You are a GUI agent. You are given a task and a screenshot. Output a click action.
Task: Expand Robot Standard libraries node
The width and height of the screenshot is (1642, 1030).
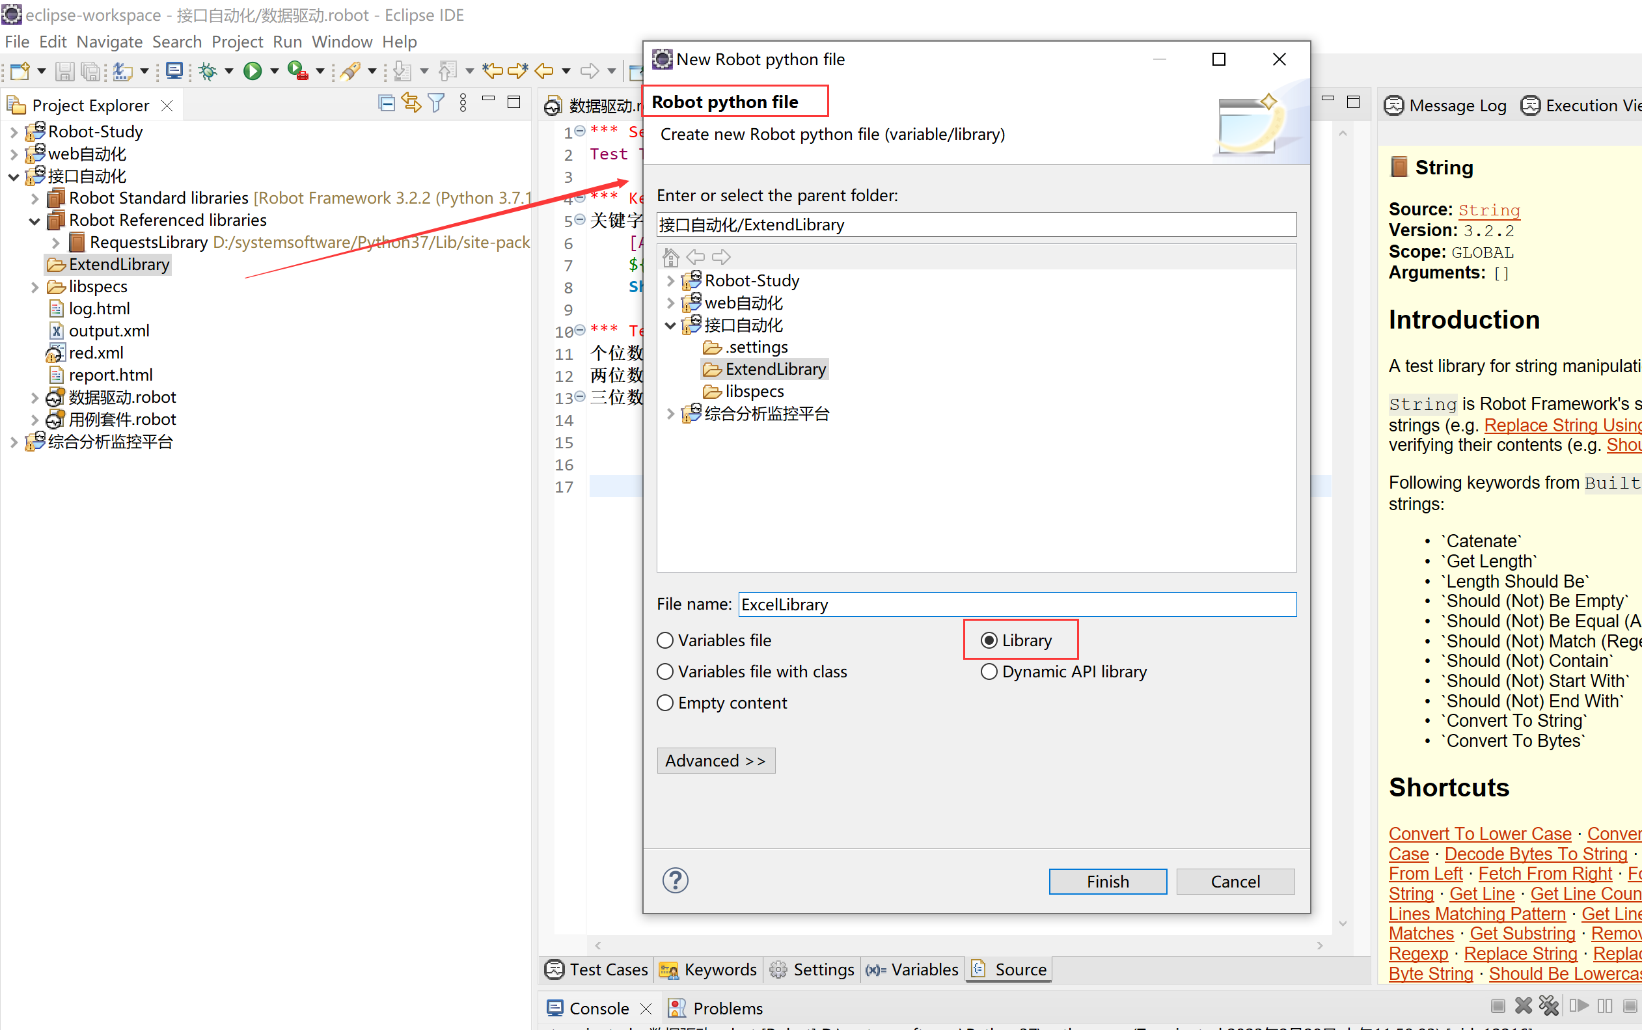(34, 198)
